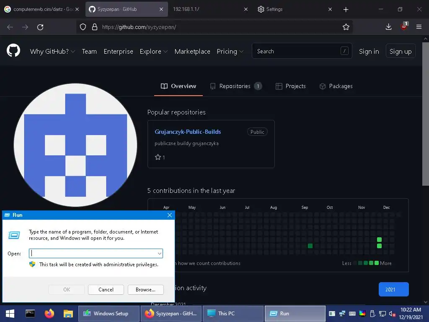Click the muted volume tray icon
This screenshot has width=429, height=322.
click(392, 314)
